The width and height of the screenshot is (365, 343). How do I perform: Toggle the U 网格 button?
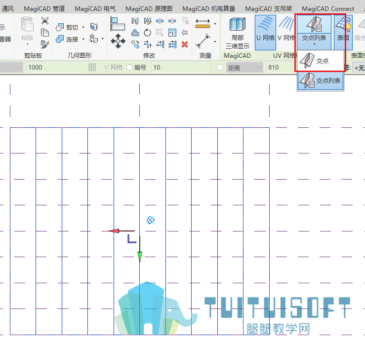pyautogui.click(x=265, y=33)
